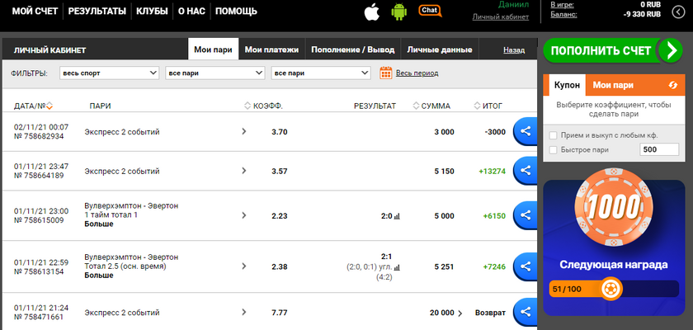Switch to the Мои платежи tab
This screenshot has width=693, height=330.
pyautogui.click(x=270, y=49)
